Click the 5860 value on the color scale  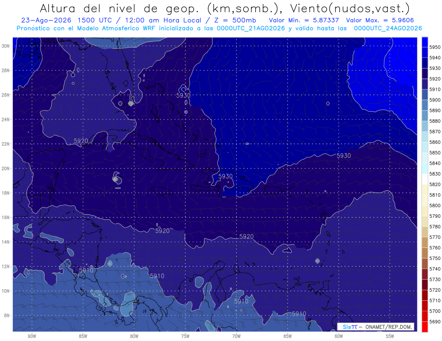click(435, 142)
